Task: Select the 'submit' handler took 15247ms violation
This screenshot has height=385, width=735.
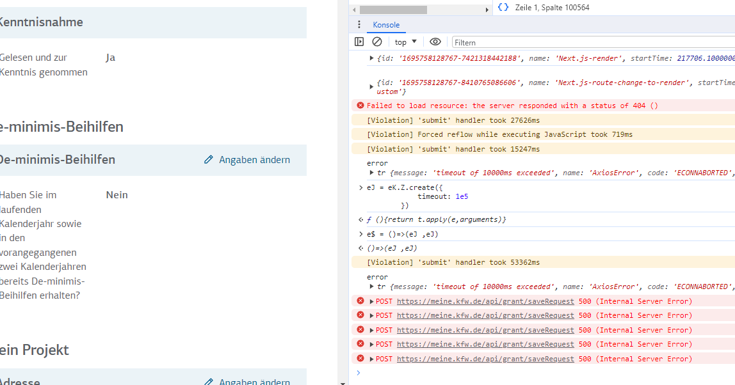Action: pos(453,149)
